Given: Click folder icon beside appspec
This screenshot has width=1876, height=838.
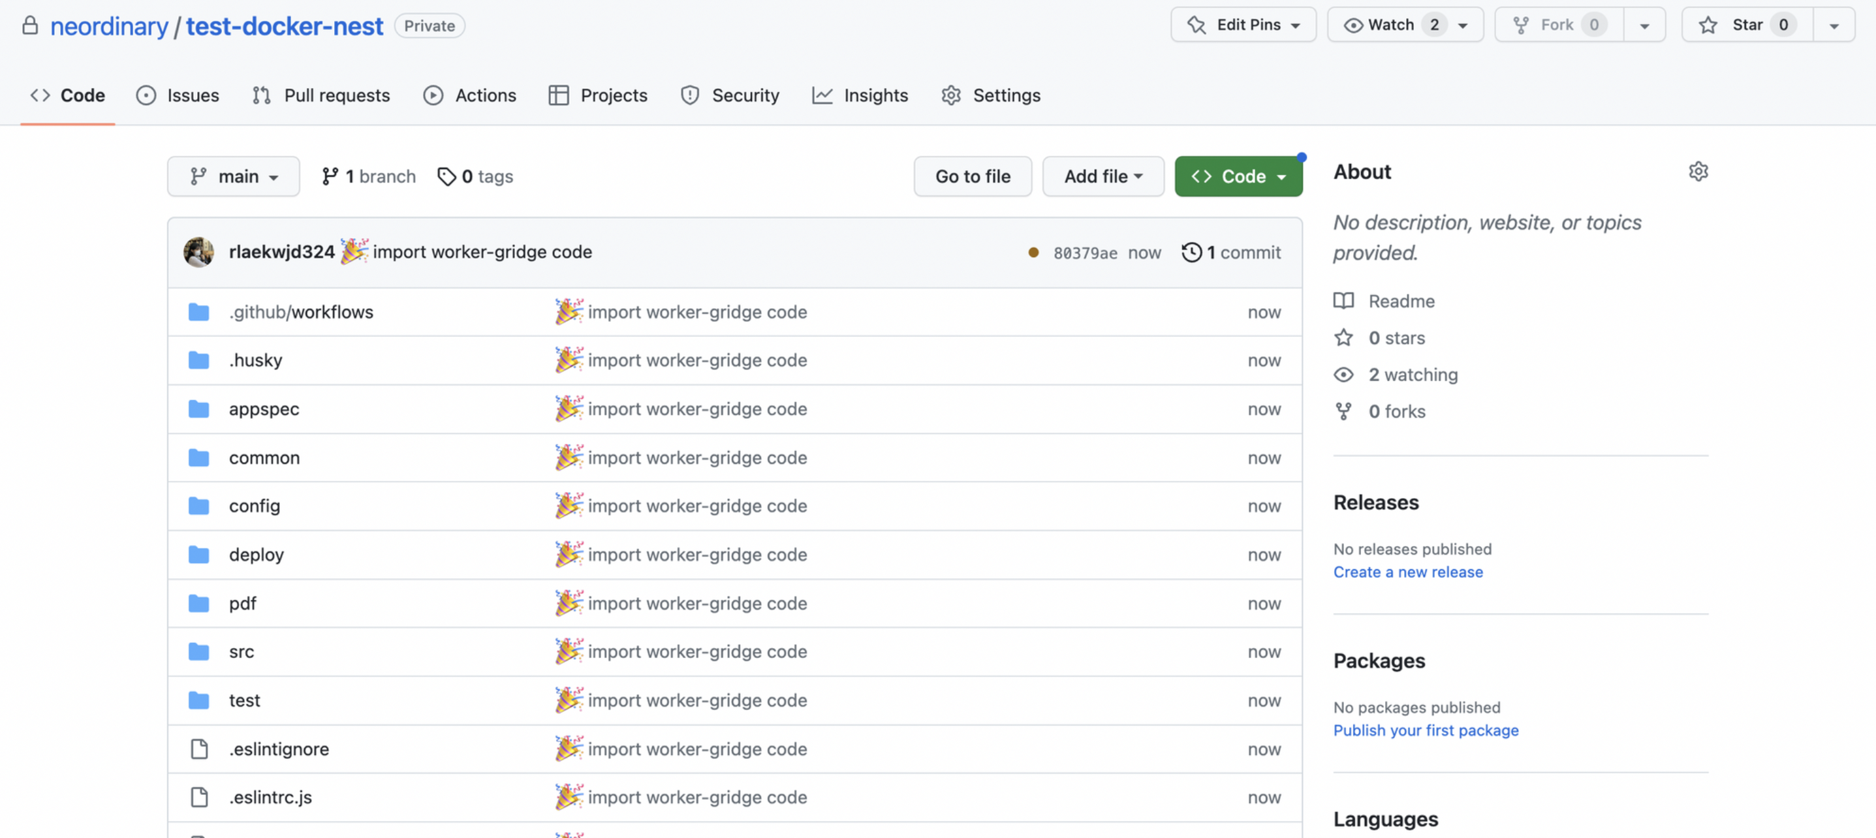Looking at the screenshot, I should coord(198,409).
